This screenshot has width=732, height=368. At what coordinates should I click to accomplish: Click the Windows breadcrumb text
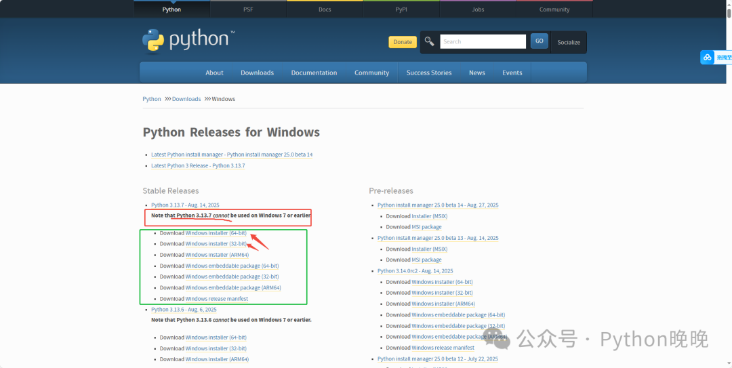click(x=224, y=99)
